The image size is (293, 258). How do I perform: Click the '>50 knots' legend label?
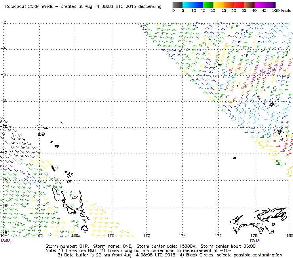click(x=282, y=11)
